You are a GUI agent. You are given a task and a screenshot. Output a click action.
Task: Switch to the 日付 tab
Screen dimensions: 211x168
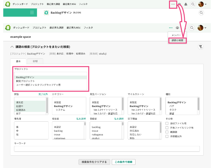[x=35, y=61]
